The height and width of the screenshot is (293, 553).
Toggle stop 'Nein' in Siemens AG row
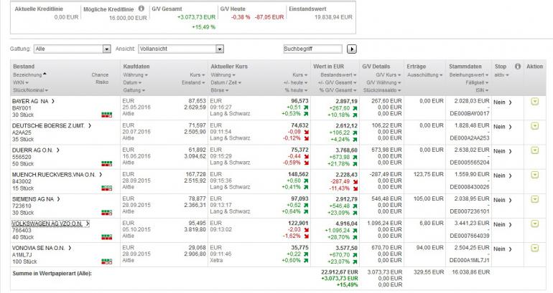(502, 200)
